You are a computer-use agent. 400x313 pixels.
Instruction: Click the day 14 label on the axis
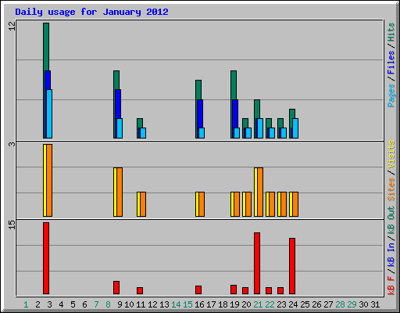pos(176,304)
